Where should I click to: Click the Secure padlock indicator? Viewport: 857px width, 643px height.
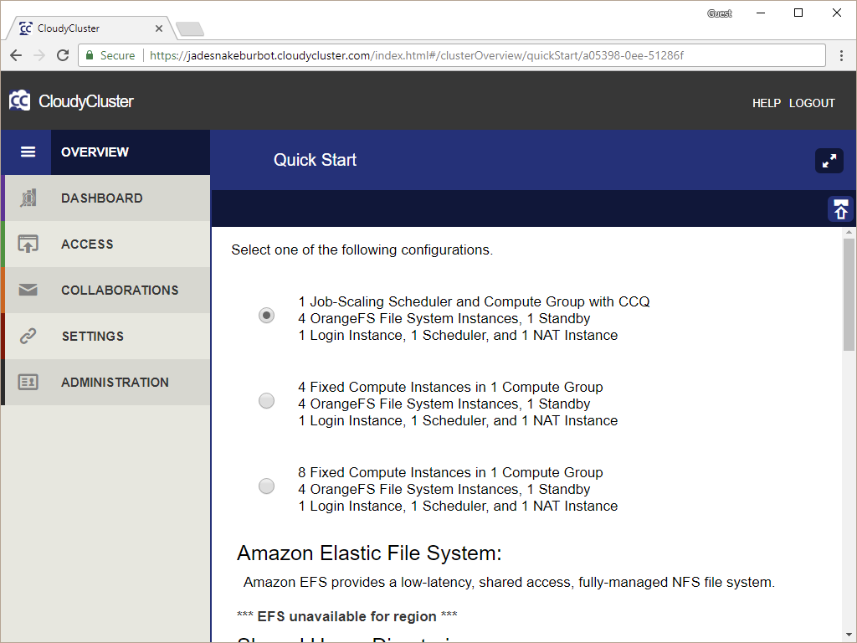pos(89,55)
